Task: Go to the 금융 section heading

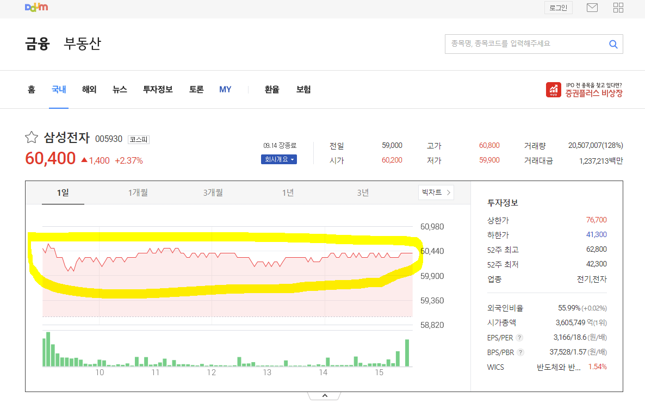Action: pyautogui.click(x=38, y=43)
